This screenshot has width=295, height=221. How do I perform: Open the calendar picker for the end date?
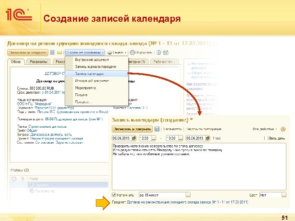[207, 138]
